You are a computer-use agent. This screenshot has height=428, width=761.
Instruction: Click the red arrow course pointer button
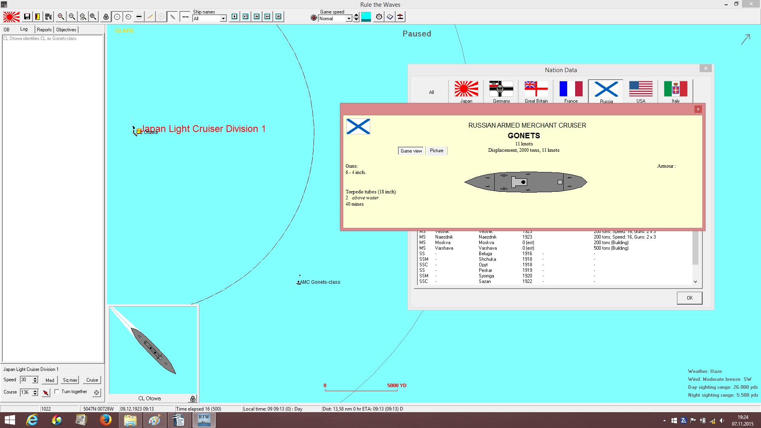(x=46, y=392)
